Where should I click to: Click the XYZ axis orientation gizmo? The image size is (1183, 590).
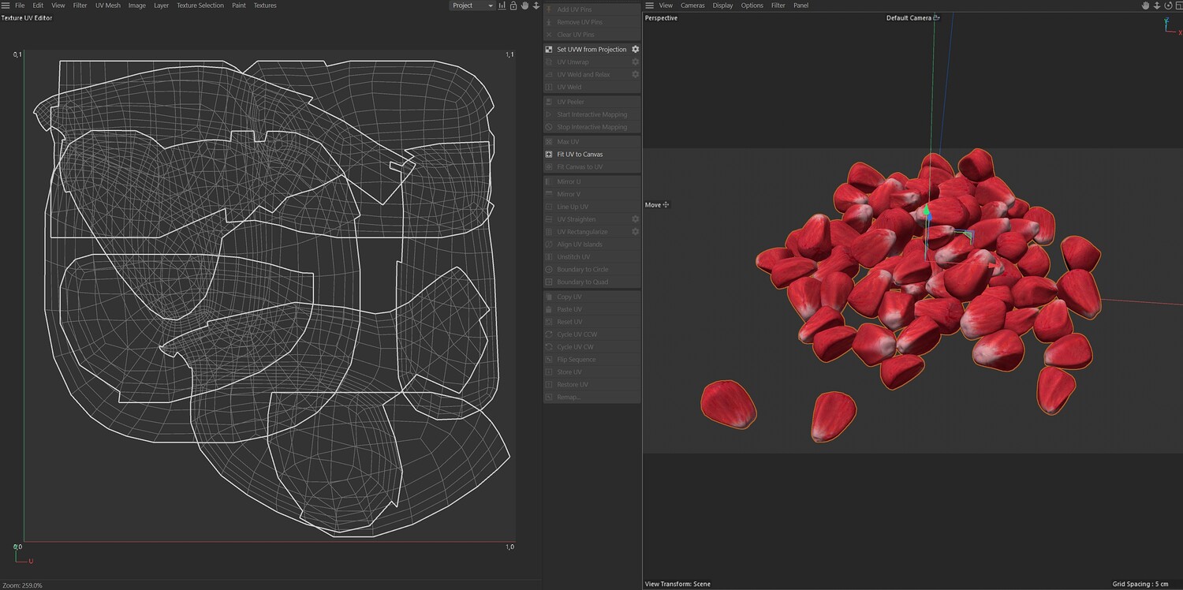pos(1172,25)
